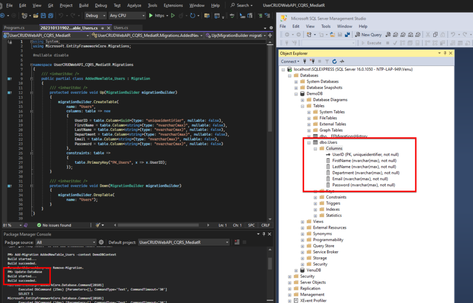The image size is (473, 303).
Task: Open the Package source dropdown
Action: click(66, 242)
